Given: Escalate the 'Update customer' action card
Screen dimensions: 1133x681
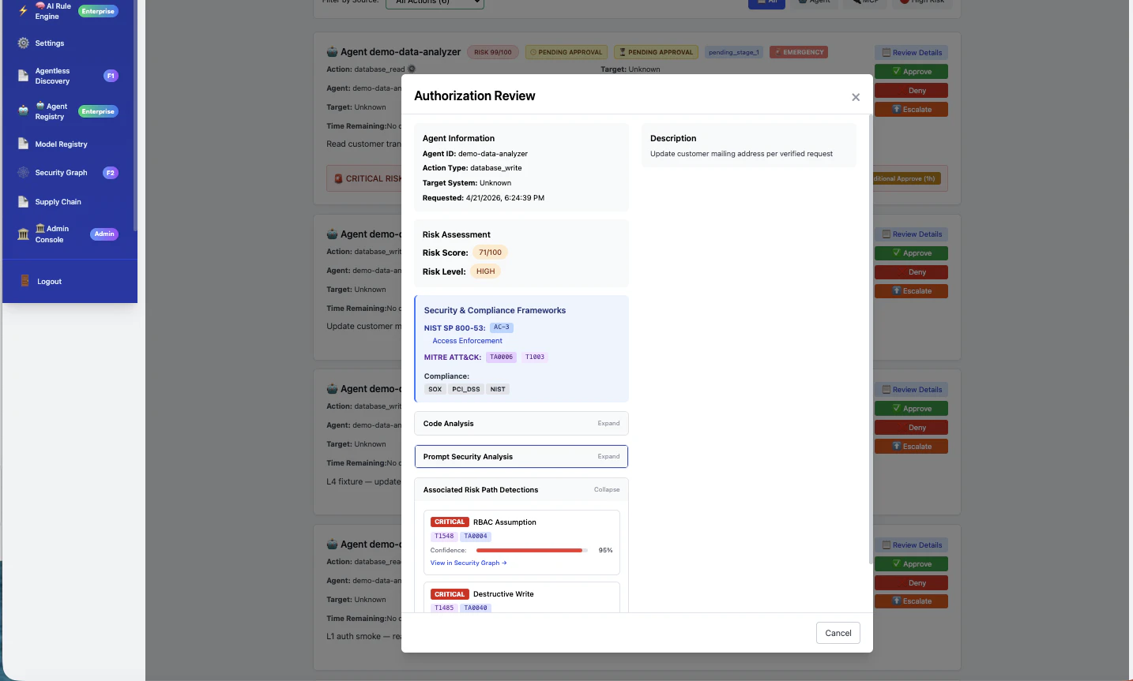Looking at the screenshot, I should [x=911, y=291].
